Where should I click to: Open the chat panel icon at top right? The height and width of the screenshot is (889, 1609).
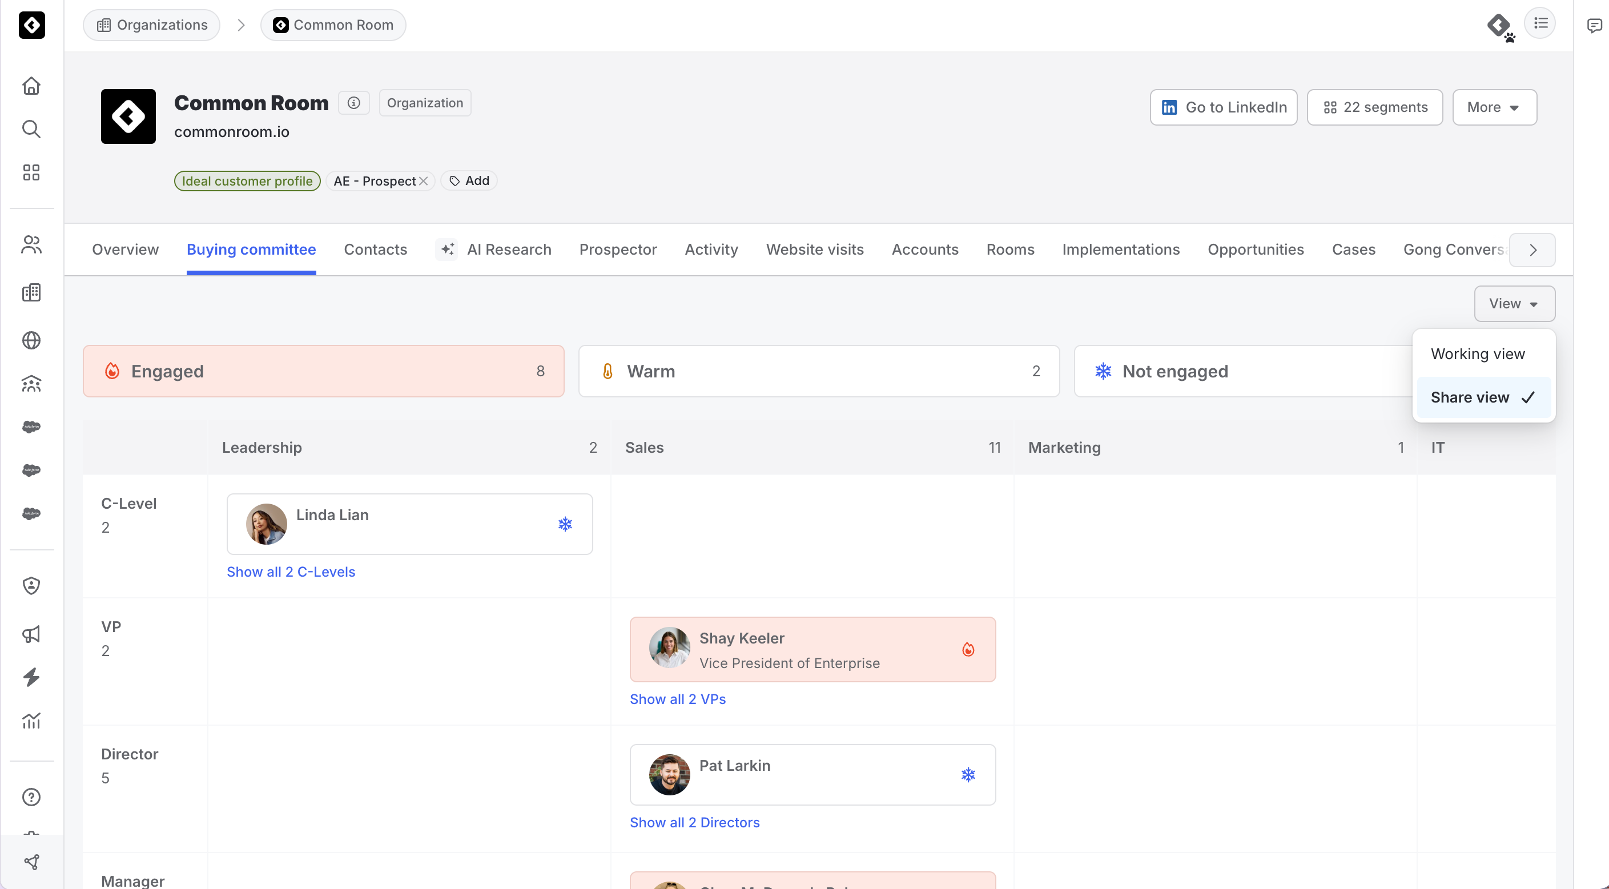pyautogui.click(x=1594, y=26)
